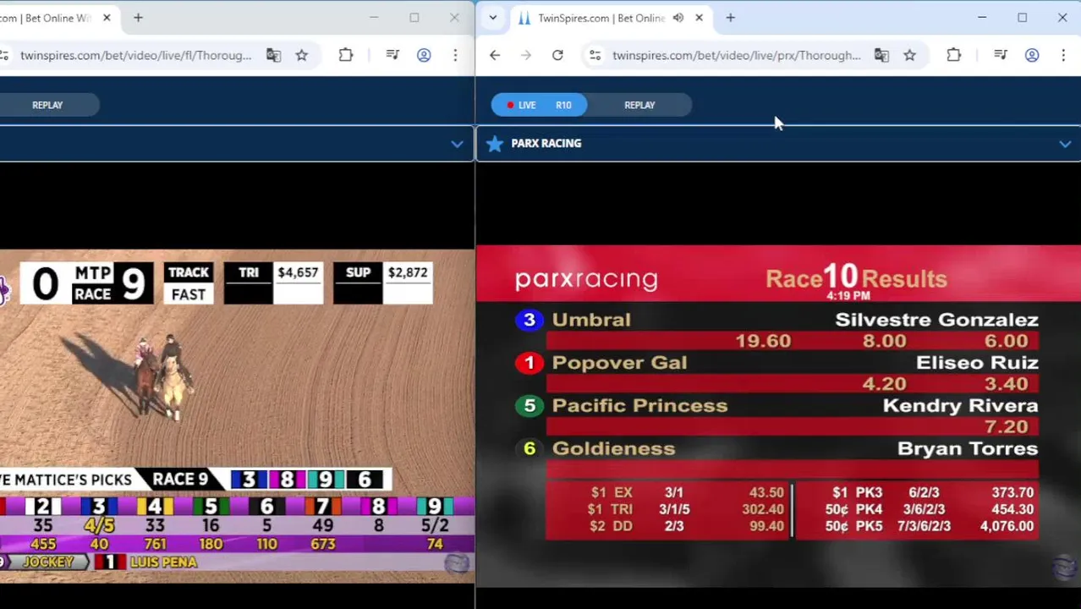Click the $4,657 TRI pool value
This screenshot has width=1081, height=609.
(x=298, y=272)
